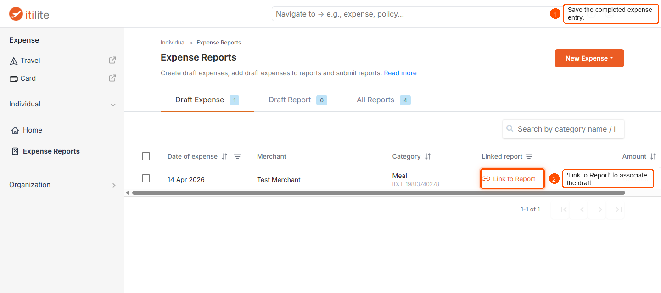
Task: Open the Read more link
Action: (x=400, y=73)
